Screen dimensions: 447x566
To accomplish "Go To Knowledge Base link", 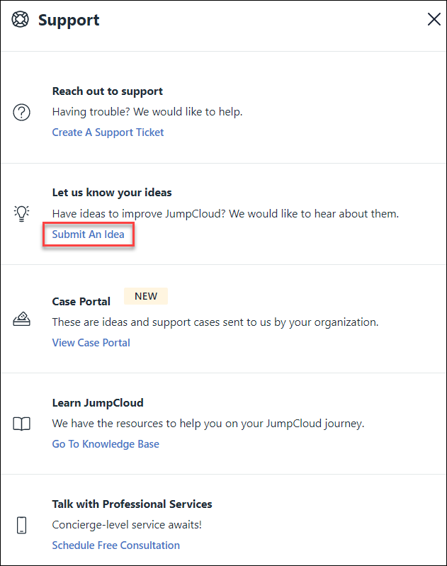I will [106, 444].
